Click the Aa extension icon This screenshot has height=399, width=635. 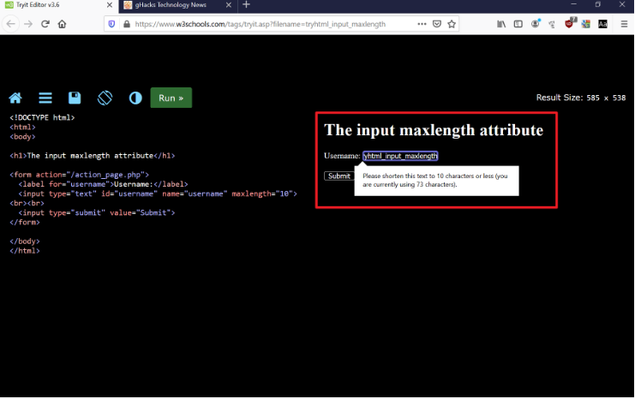coord(602,24)
